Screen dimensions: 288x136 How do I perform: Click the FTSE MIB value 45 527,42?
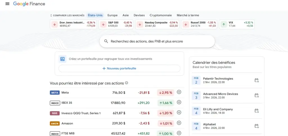[x=118, y=133]
